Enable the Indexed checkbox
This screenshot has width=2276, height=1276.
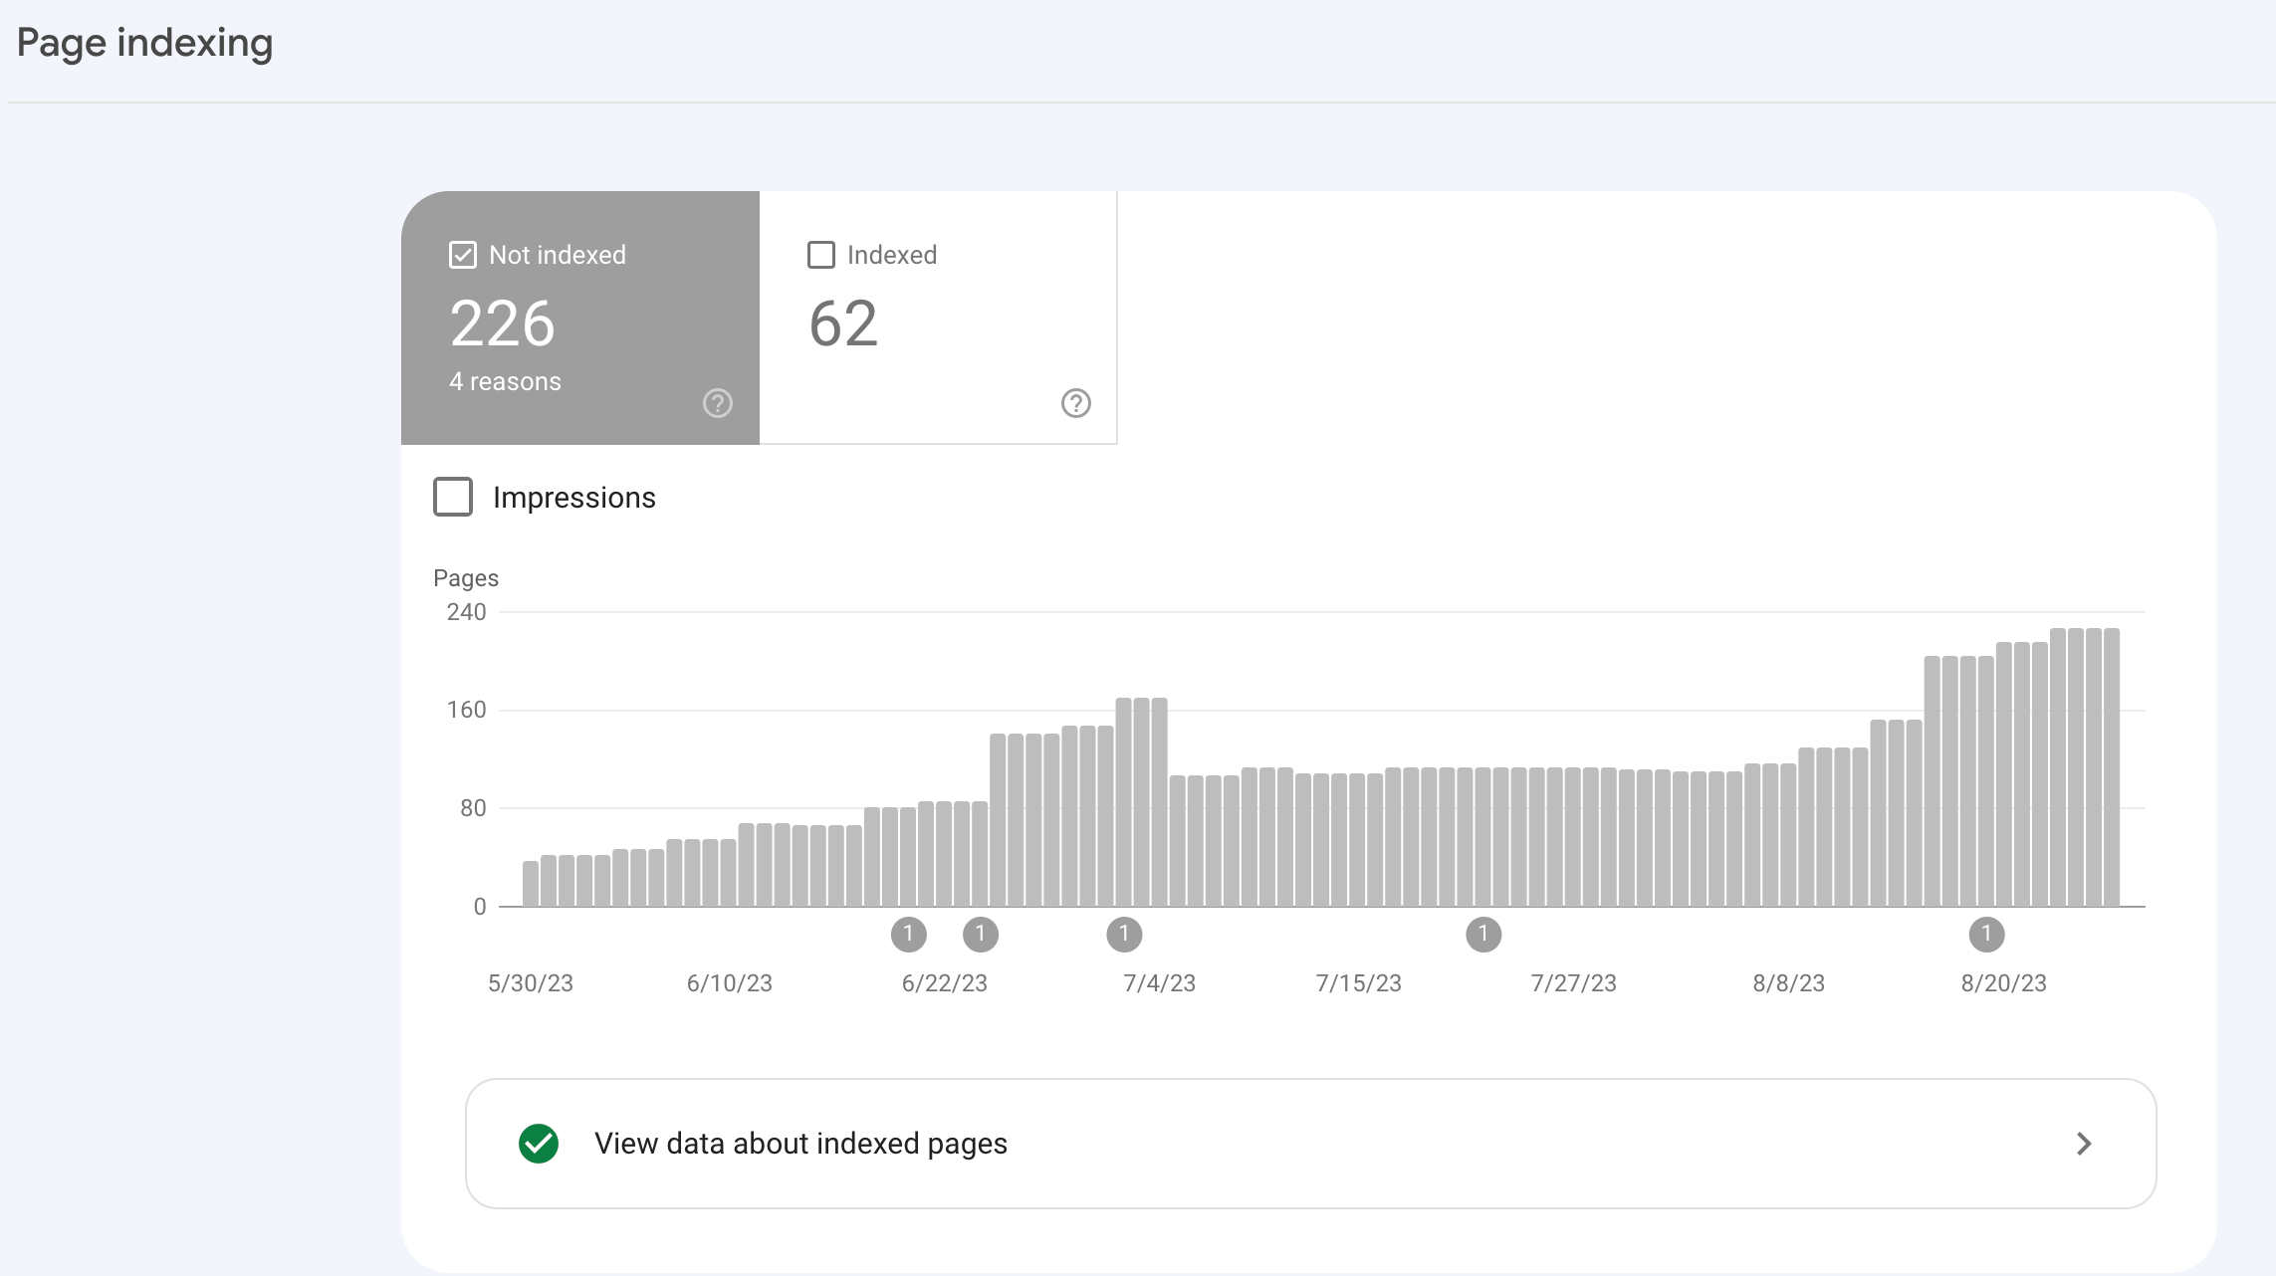(x=821, y=255)
